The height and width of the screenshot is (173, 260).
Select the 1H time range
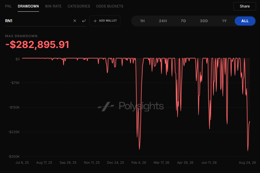pyautogui.click(x=142, y=21)
